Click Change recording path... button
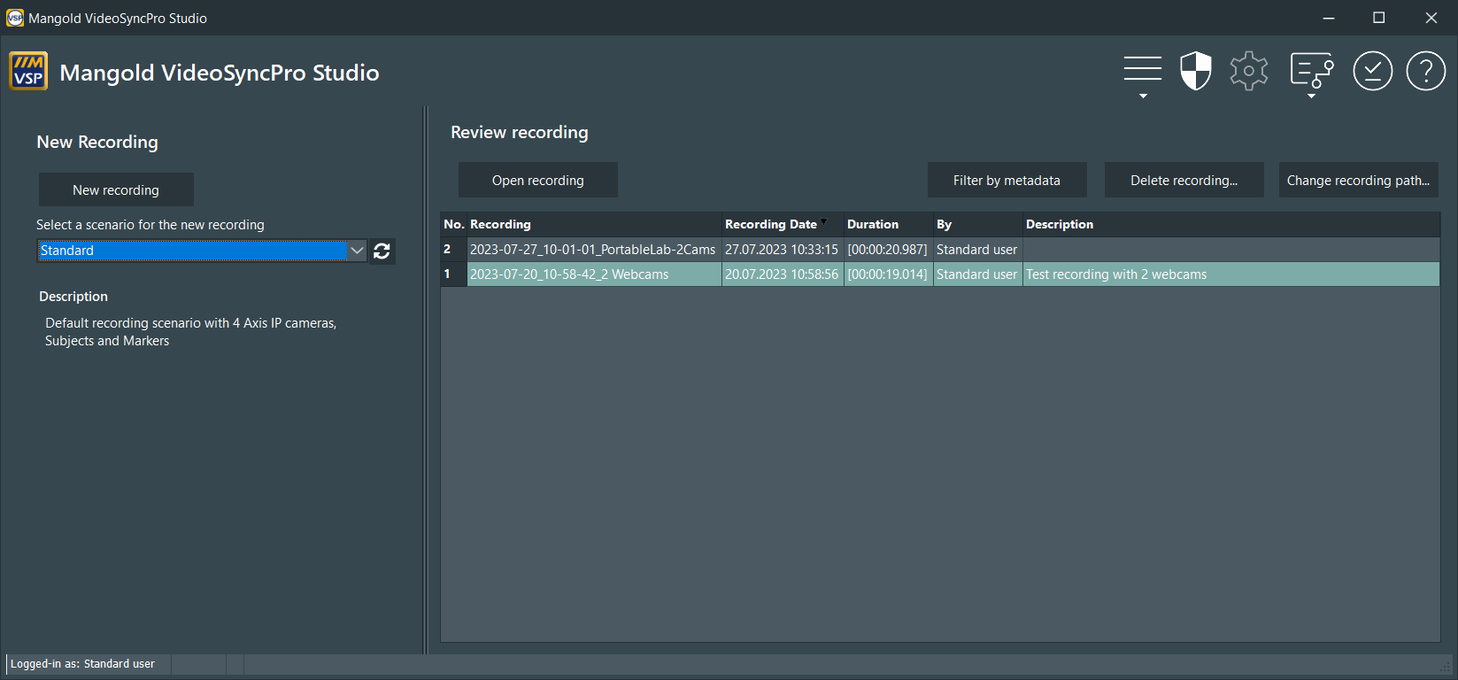Viewport: 1458px width, 680px height. [1358, 180]
